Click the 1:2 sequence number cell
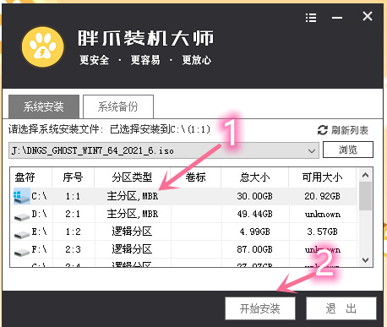This screenshot has width=387, height=327. 73,232
